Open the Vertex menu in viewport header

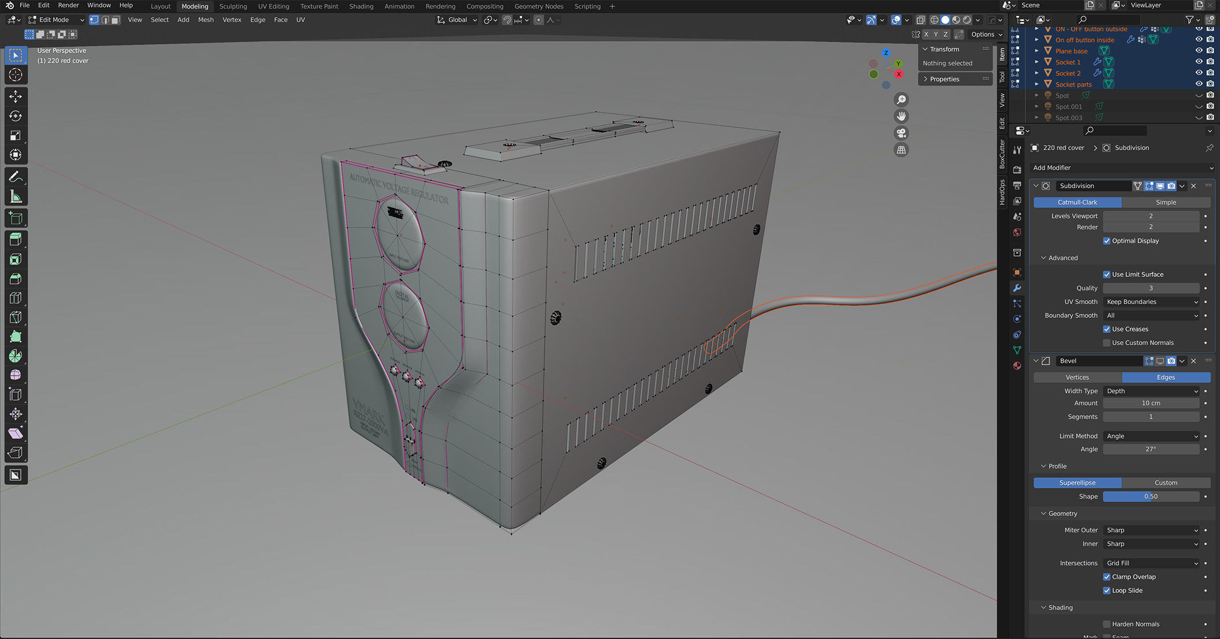point(232,20)
